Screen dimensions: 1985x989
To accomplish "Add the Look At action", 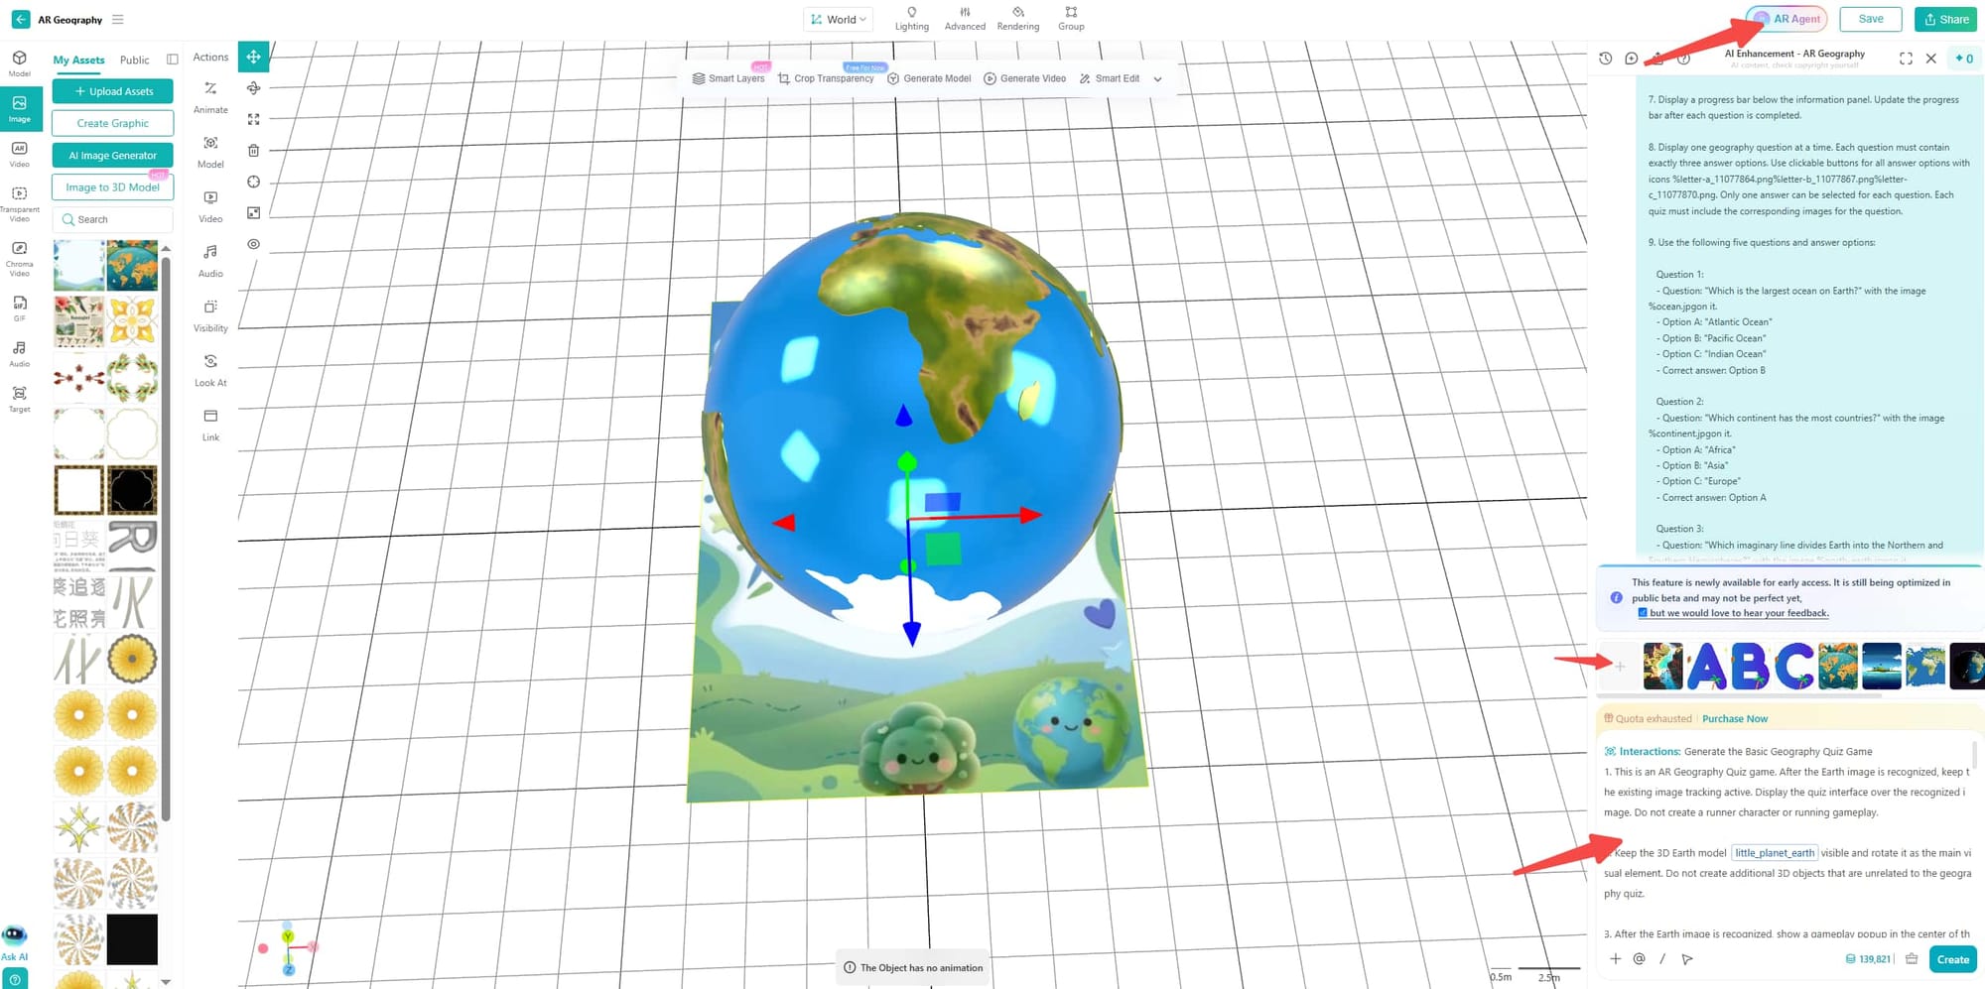I will [x=210, y=369].
